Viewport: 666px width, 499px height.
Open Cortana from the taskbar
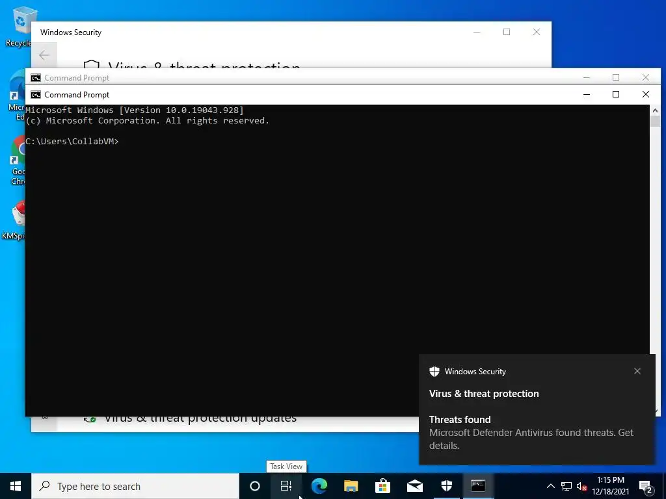(254, 486)
